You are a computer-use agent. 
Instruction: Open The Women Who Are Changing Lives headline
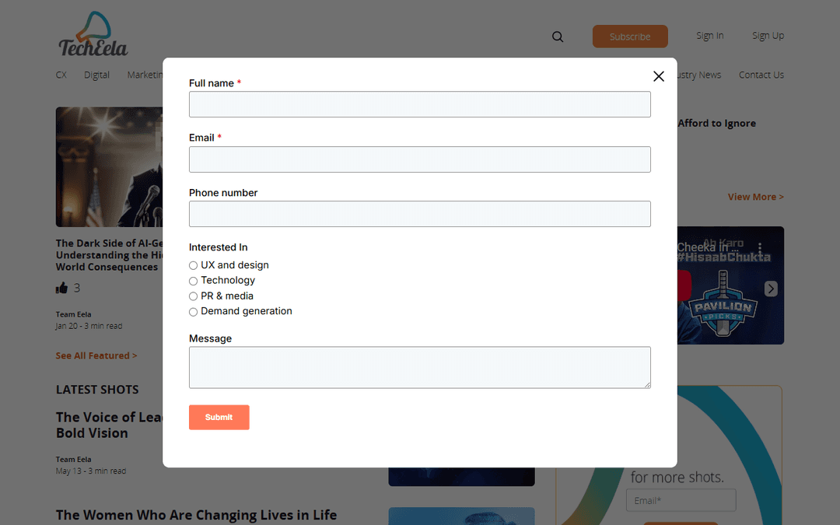click(x=196, y=515)
